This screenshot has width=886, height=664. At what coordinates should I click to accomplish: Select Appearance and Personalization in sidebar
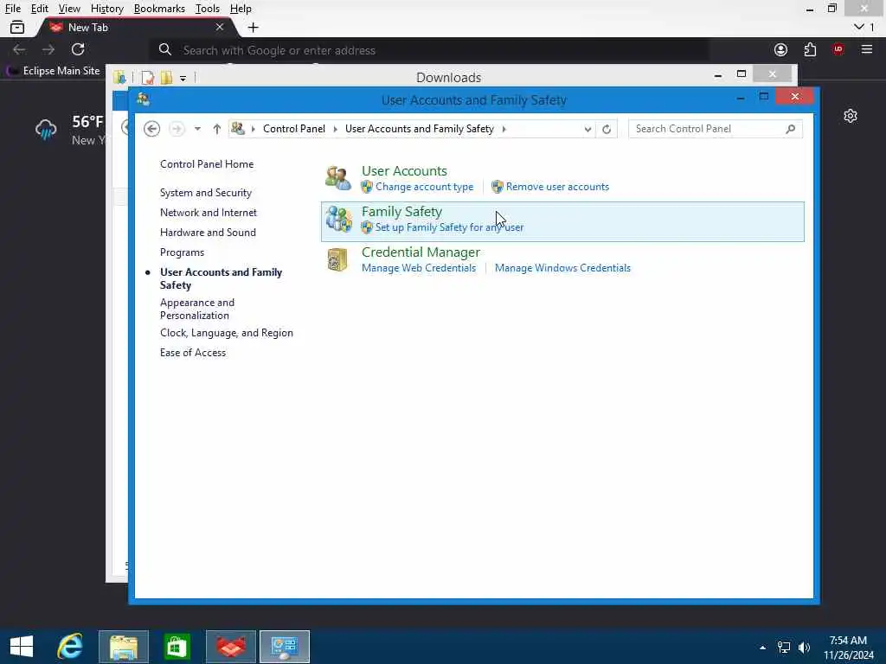[197, 309]
